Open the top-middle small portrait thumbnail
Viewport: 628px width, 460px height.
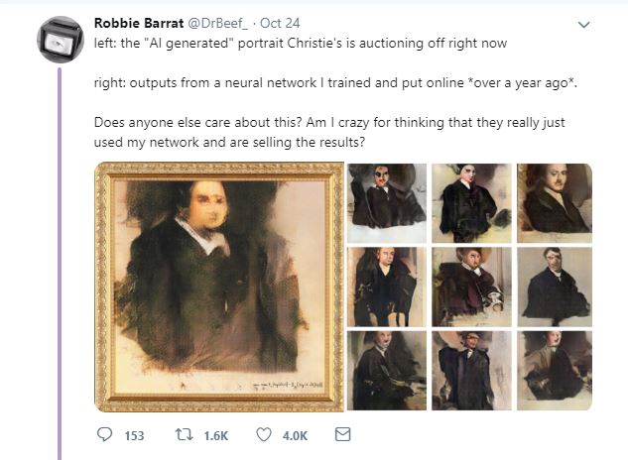pyautogui.click(x=471, y=198)
